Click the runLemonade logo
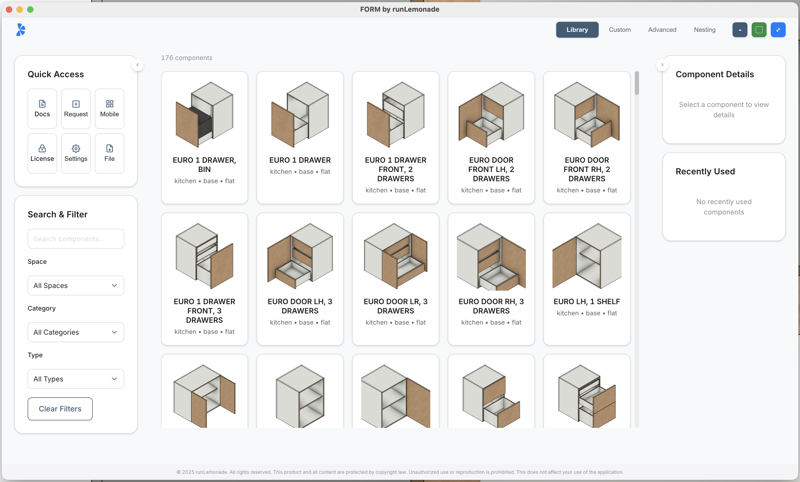The image size is (800, 482). 20,29
